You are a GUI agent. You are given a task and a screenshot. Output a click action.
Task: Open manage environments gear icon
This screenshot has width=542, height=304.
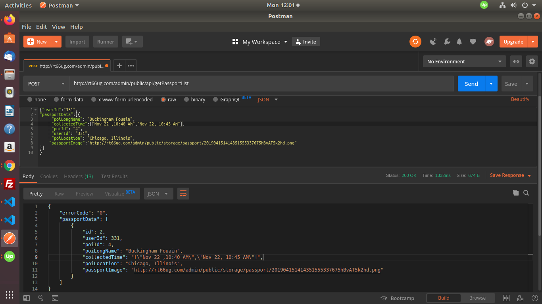[532, 61]
